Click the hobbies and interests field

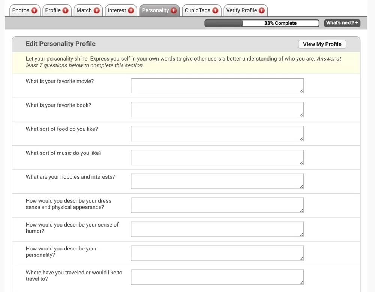pos(217,182)
